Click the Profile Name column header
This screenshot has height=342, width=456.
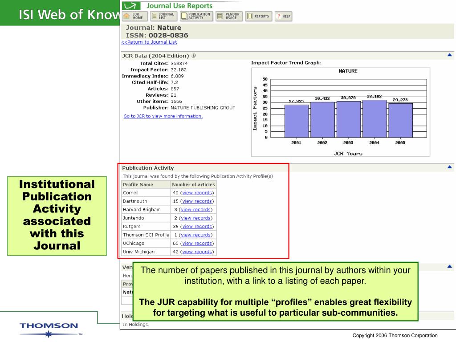click(146, 184)
